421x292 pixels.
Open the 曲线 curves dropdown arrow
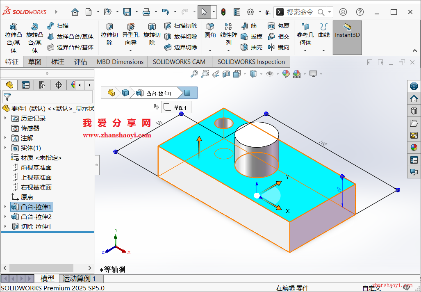pos(324,51)
